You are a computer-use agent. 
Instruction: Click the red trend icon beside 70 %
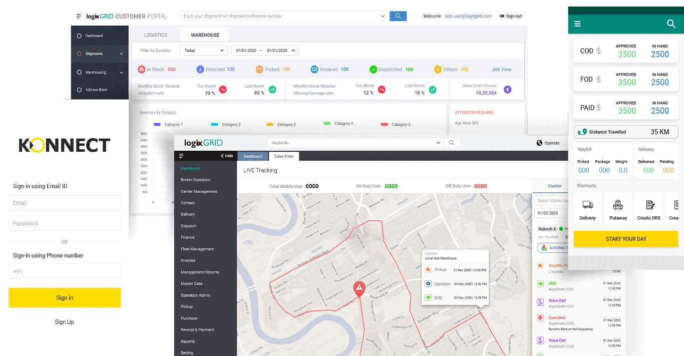point(223,90)
